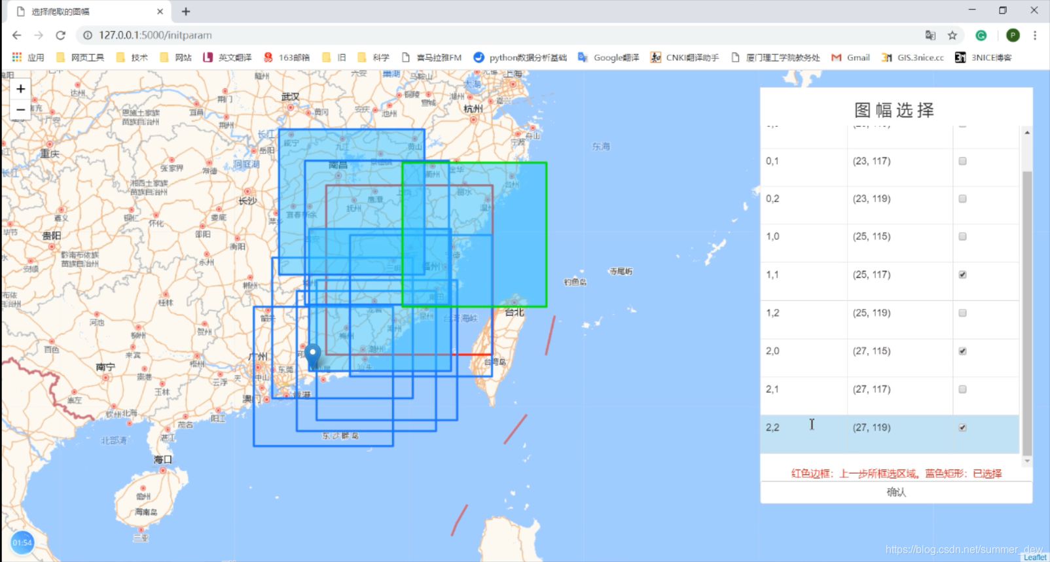Viewport: 1050px width, 562px height.
Task: Click the Leaflet attribution link
Action: pos(1035,557)
